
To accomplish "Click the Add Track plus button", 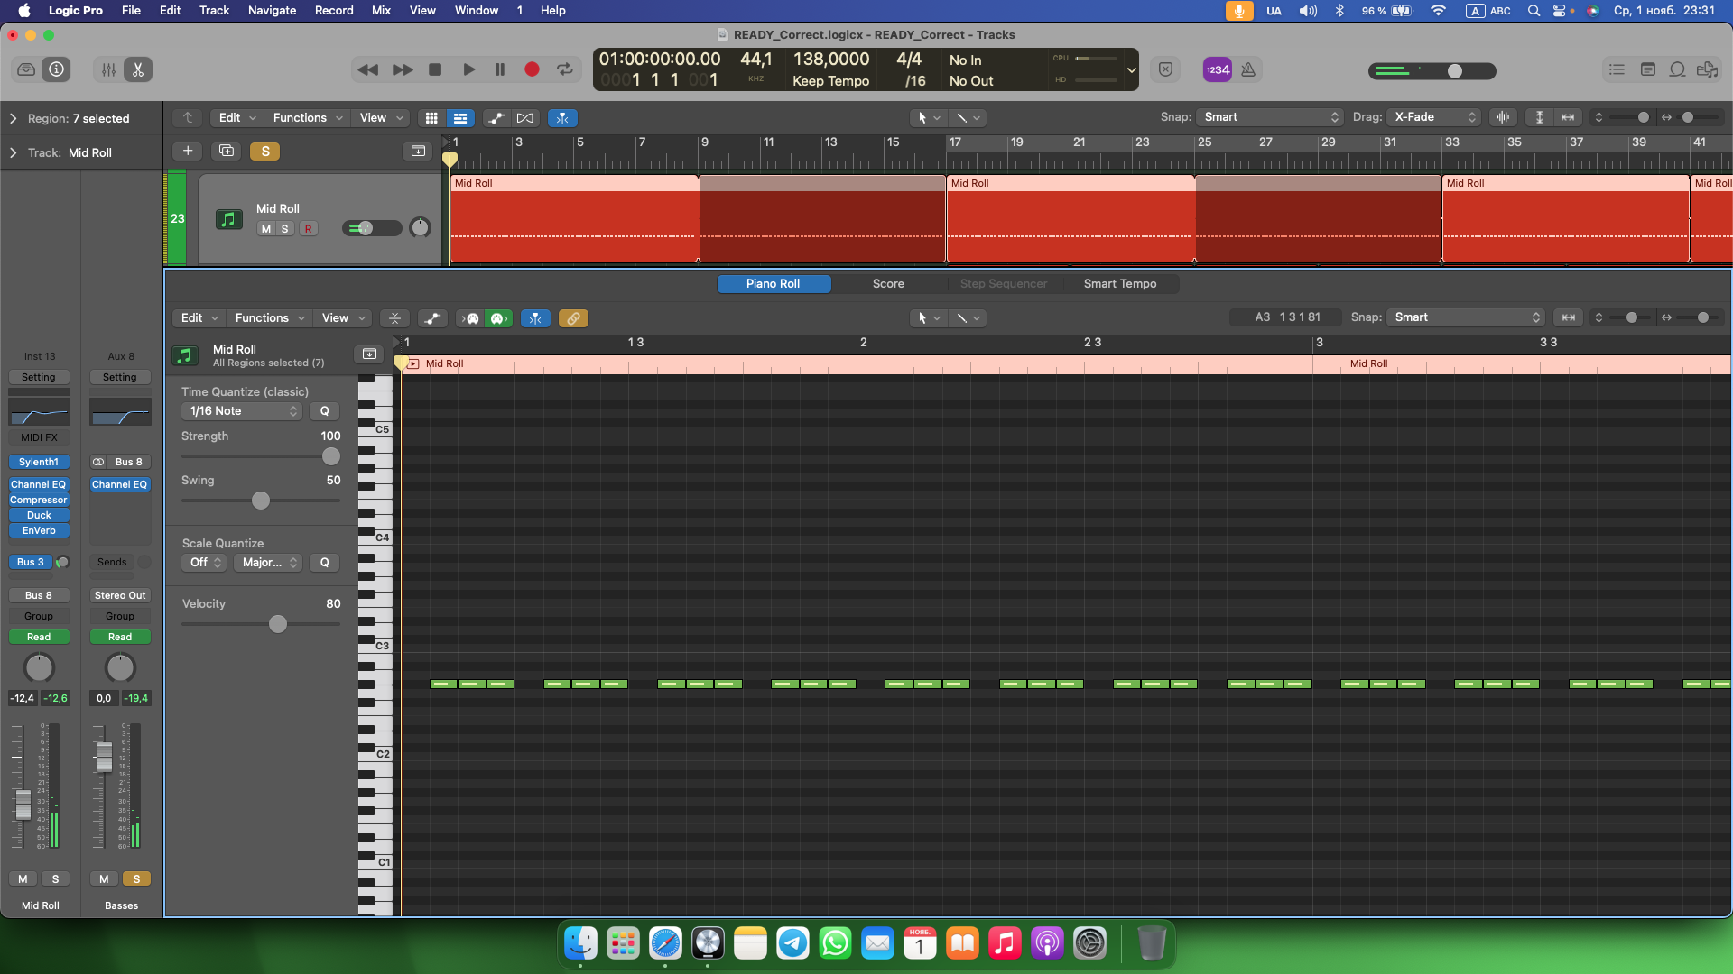I will [x=188, y=151].
